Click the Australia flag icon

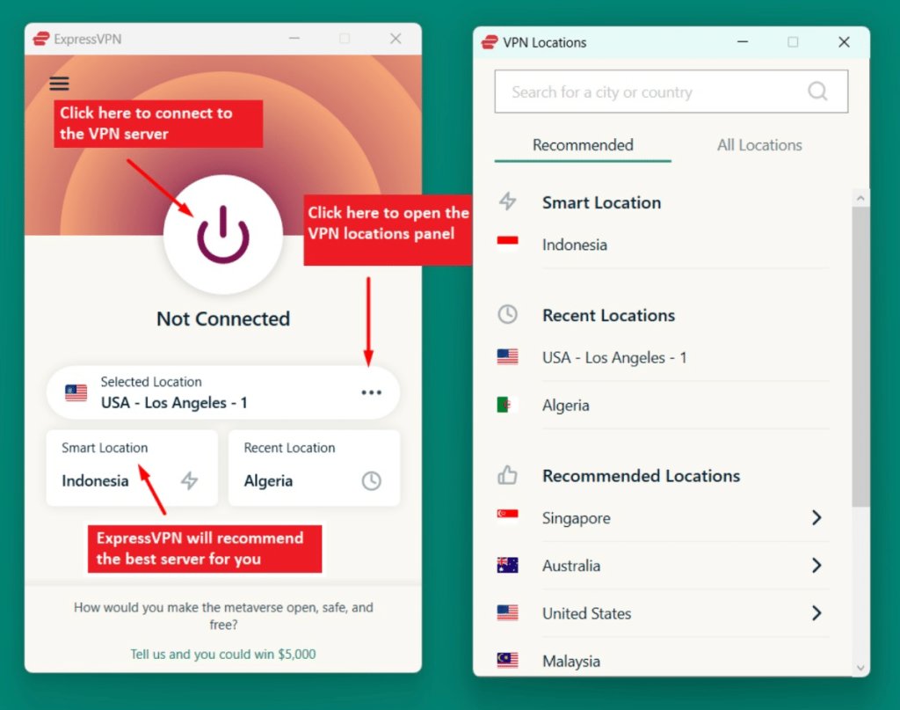point(507,565)
